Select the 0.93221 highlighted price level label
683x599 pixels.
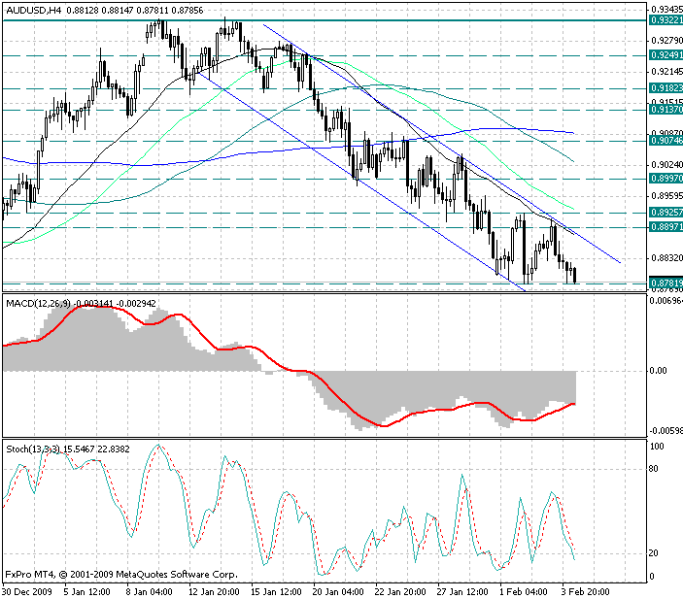click(x=666, y=20)
